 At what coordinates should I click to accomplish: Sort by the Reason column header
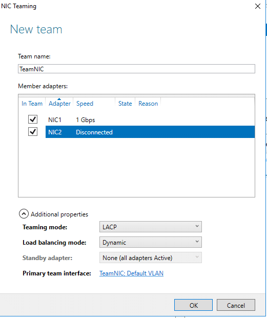tap(148, 104)
